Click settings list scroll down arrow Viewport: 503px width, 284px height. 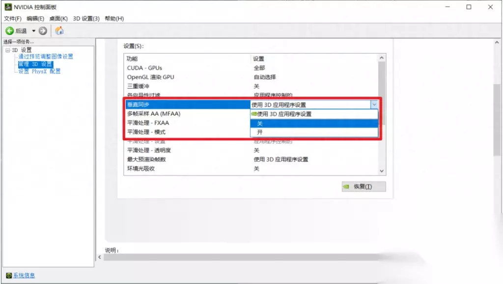click(382, 171)
